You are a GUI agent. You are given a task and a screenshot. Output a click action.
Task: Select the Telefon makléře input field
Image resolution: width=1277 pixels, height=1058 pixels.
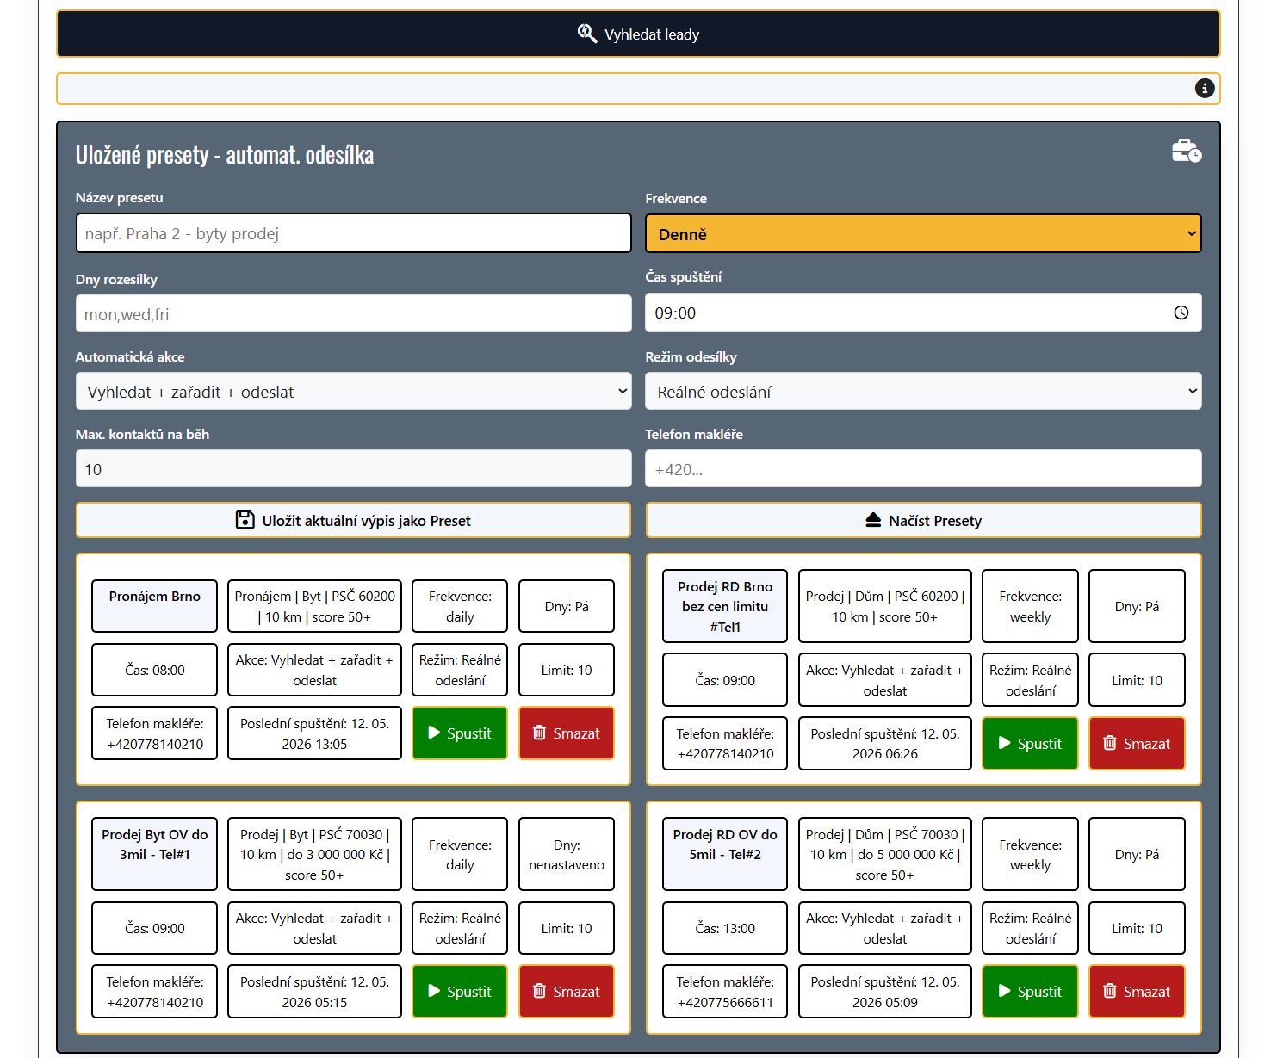(x=923, y=469)
